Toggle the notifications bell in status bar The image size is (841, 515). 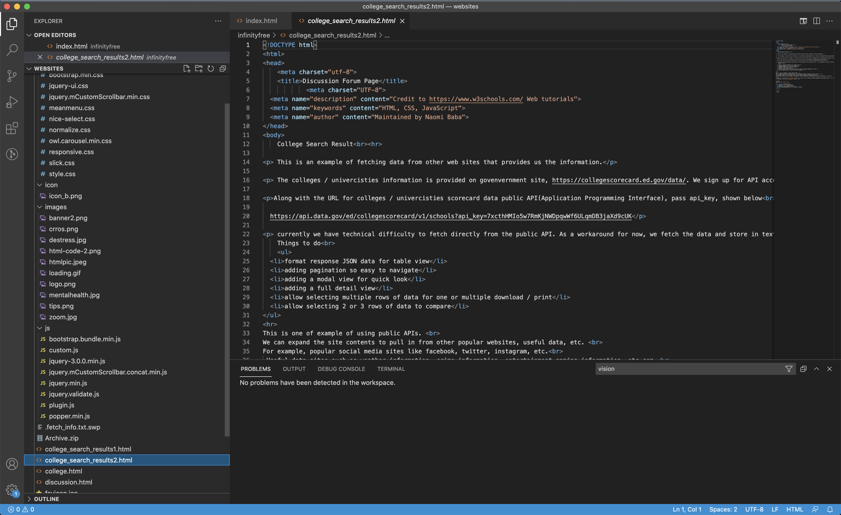tap(830, 509)
